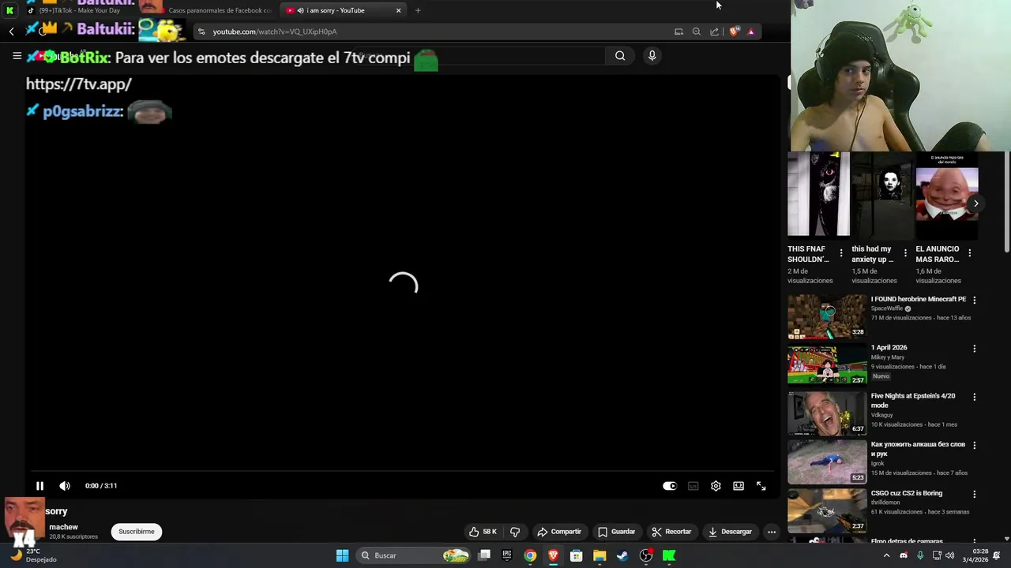Open site settings icon in address bar
Viewport: 1011px width, 568px height.
click(x=201, y=32)
